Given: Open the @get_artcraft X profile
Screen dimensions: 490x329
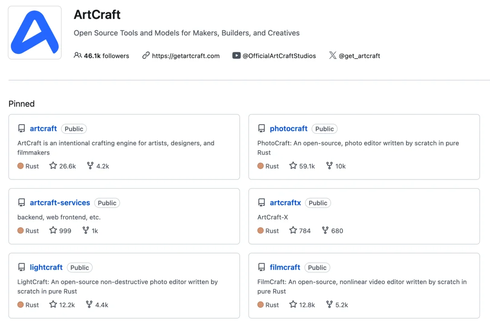Looking at the screenshot, I should 359,56.
